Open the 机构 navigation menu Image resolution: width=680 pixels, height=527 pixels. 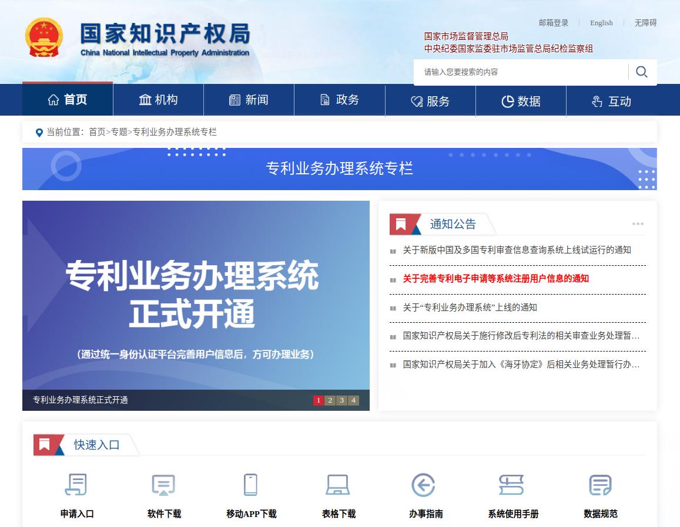(x=158, y=100)
